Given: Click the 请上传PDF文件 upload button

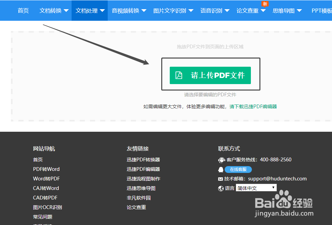Looking at the screenshot, I should (x=210, y=75).
